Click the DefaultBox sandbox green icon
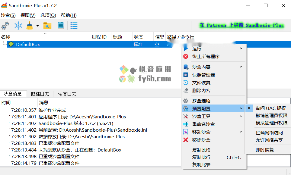 pos(11,44)
